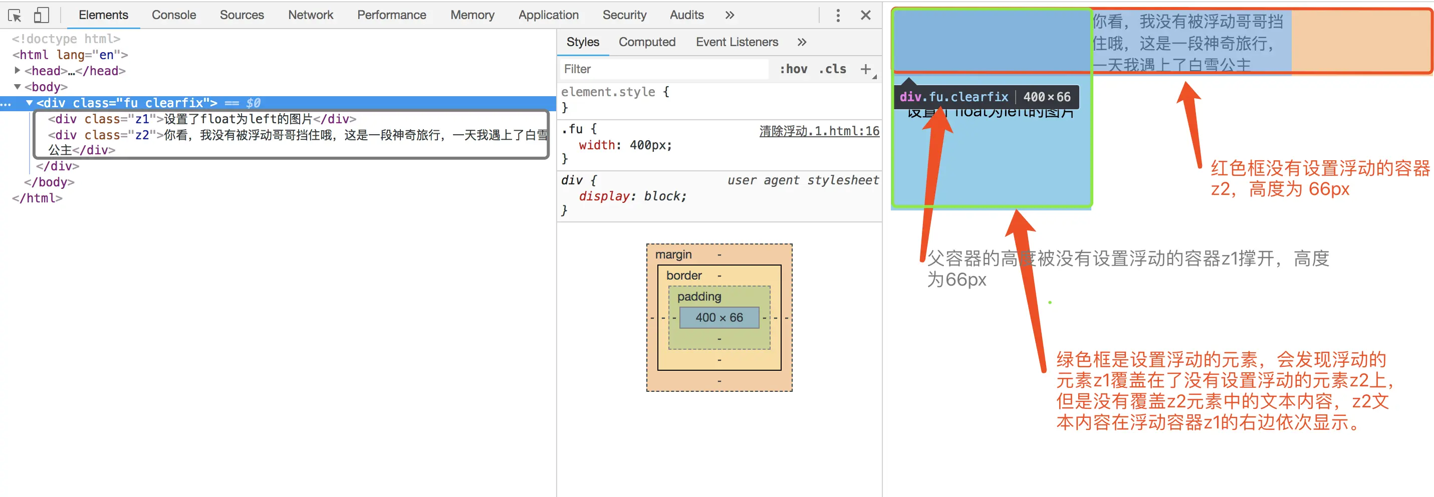Click the div.fu.clearfix 400×66 tooltip
1434x497 pixels.
986,97
